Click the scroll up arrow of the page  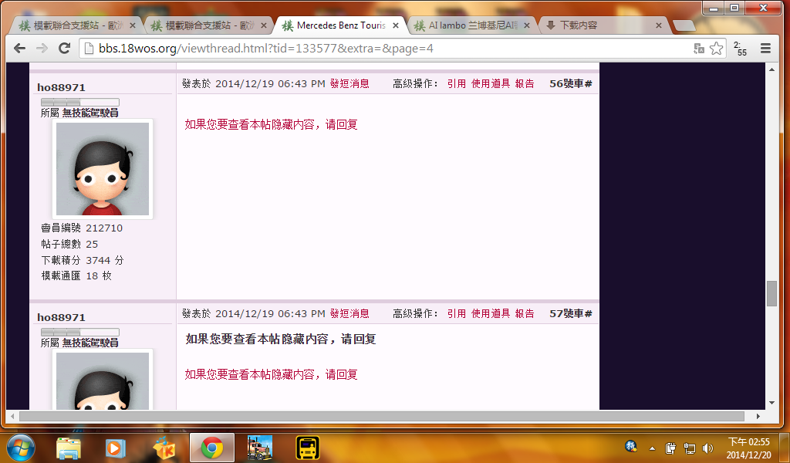pyautogui.click(x=771, y=69)
